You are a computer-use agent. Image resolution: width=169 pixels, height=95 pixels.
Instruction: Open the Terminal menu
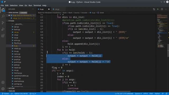pyautogui.click(x=37, y=5)
